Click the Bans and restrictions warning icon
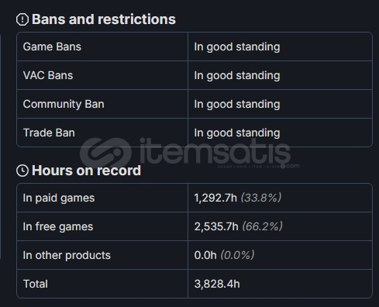This screenshot has width=379, height=307. [x=22, y=19]
